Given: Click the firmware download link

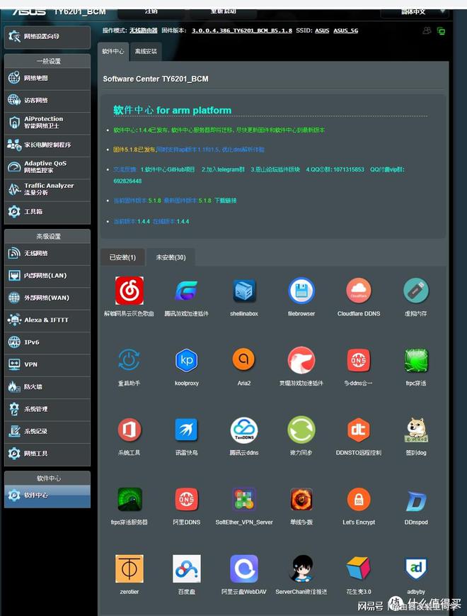Looking at the screenshot, I should [226, 201].
